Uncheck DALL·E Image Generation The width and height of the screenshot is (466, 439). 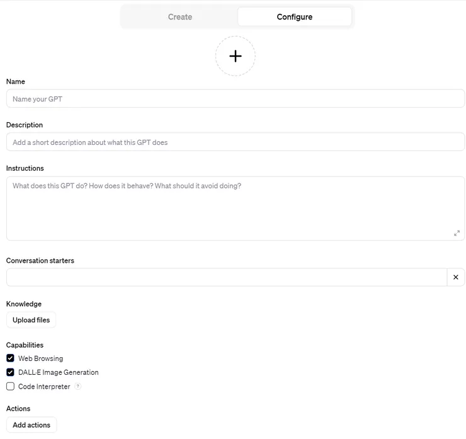tap(10, 372)
